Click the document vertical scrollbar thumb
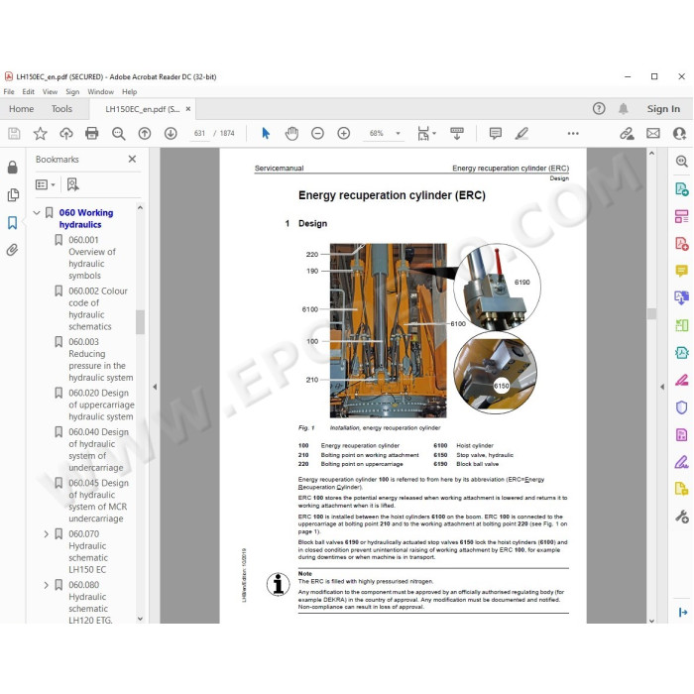Image resolution: width=694 pixels, height=694 pixels. 651,314
